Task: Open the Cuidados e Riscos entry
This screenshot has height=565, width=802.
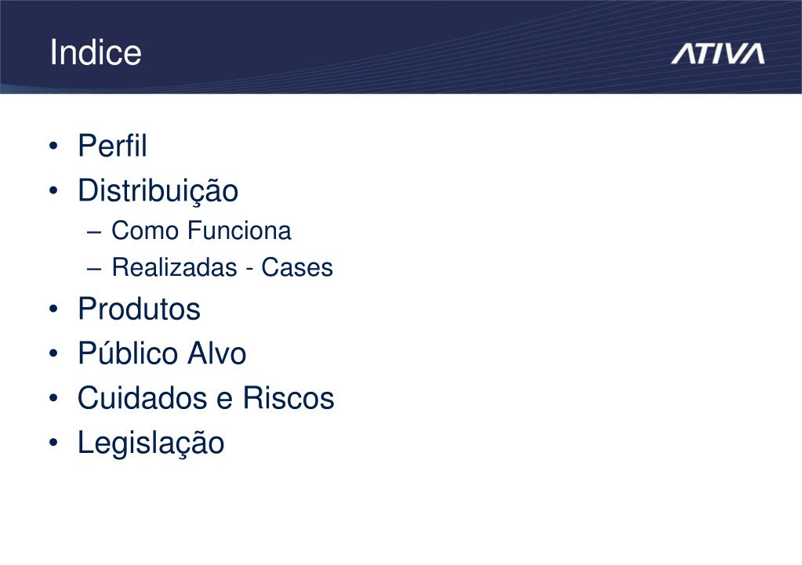Action: pyautogui.click(x=206, y=398)
